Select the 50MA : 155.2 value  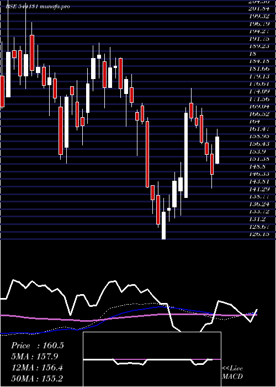tap(37, 378)
